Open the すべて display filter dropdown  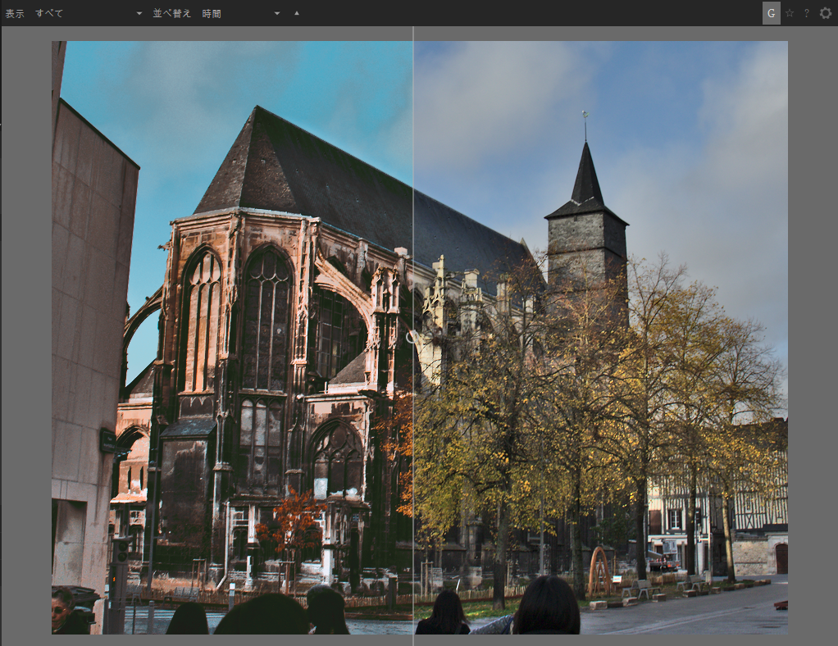(82, 13)
